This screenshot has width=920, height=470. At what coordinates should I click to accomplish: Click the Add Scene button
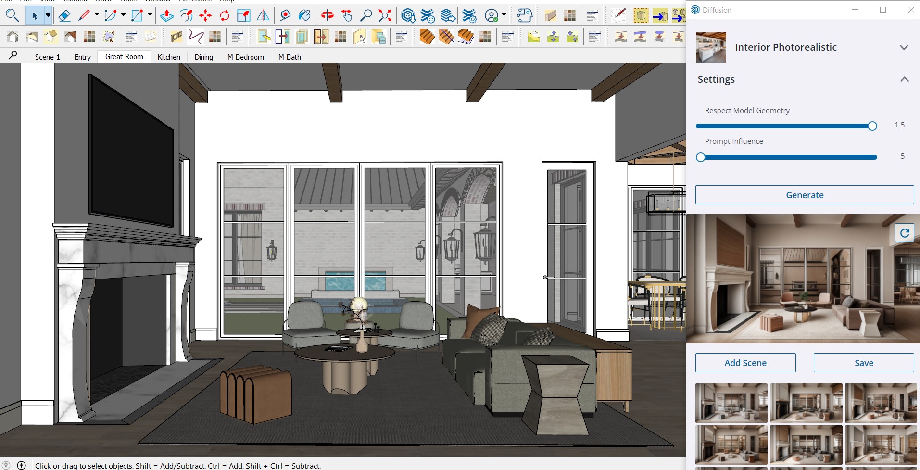[x=745, y=363]
